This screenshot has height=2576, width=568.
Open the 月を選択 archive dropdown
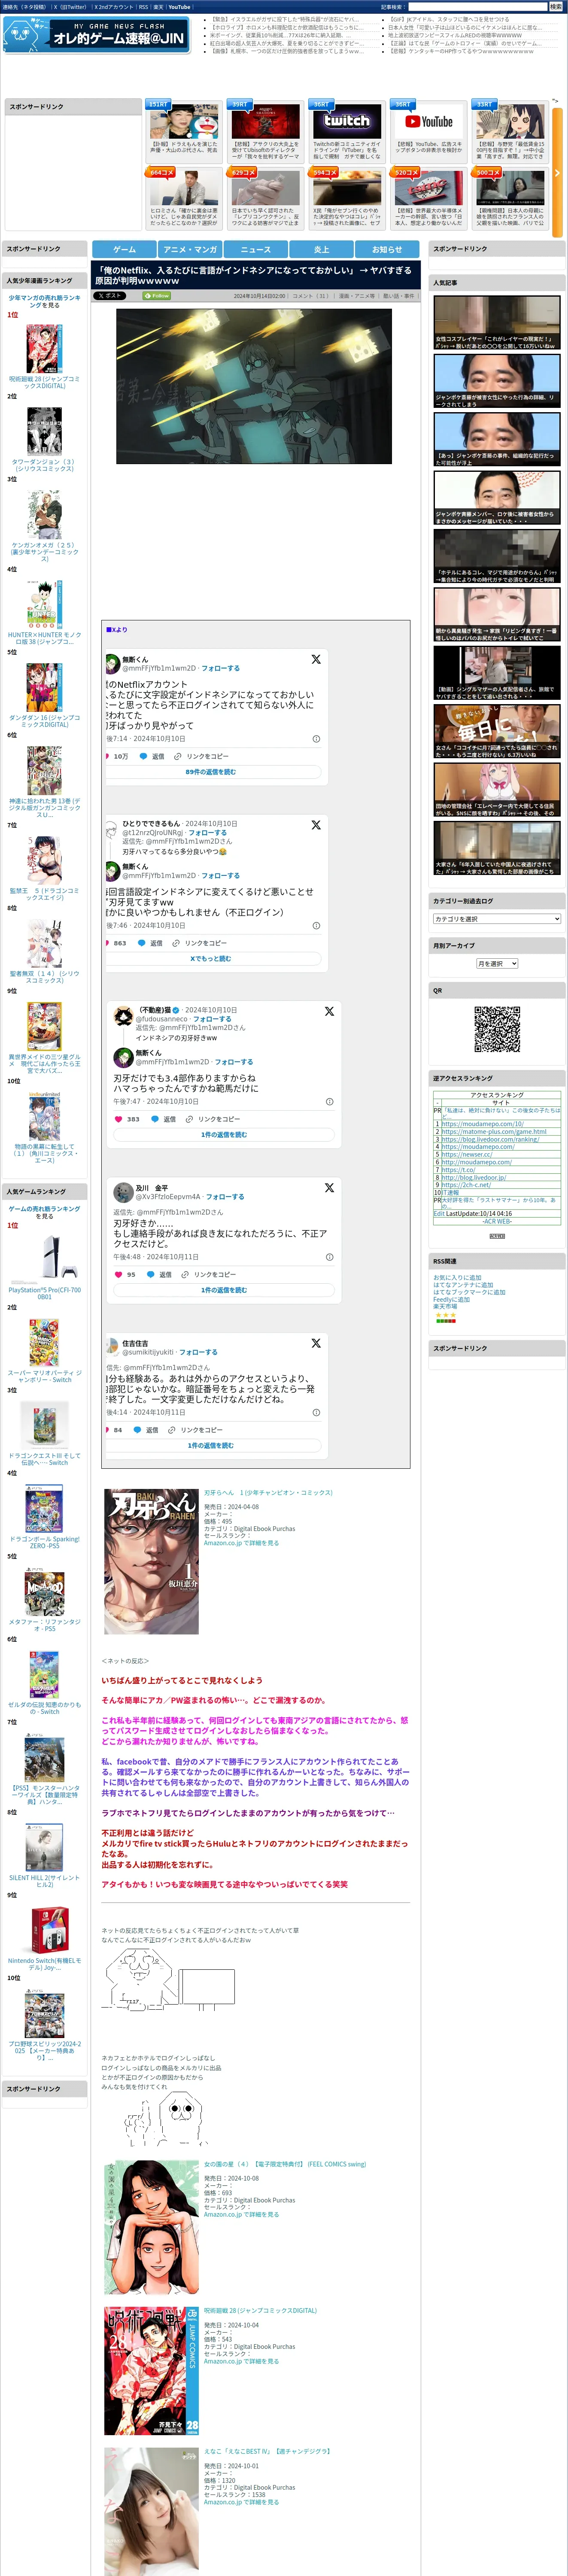tap(497, 963)
